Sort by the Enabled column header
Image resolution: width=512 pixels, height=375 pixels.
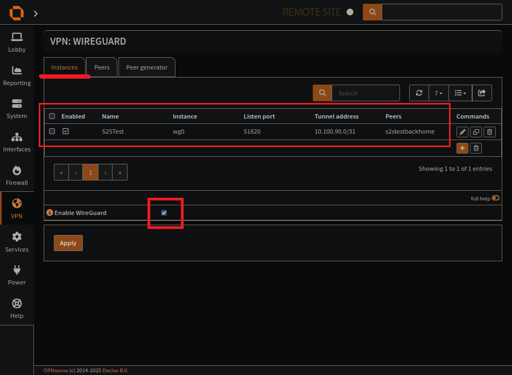click(73, 116)
